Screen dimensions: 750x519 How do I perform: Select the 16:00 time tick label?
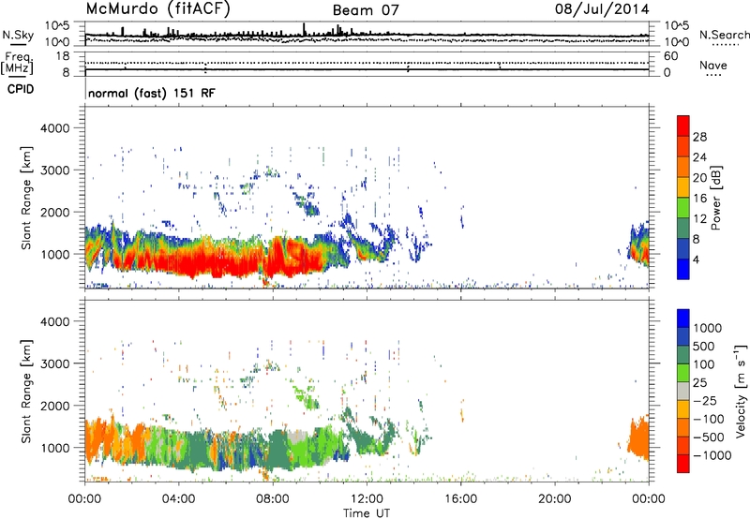point(461,499)
